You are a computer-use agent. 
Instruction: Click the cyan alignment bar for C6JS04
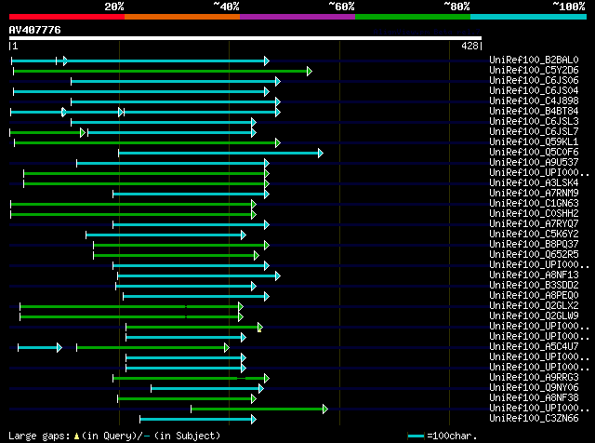click(139, 91)
